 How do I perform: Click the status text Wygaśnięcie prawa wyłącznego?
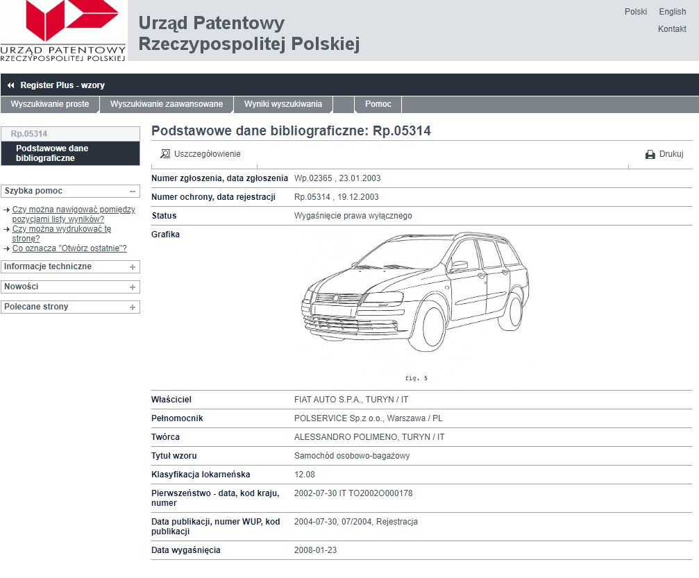[353, 216]
